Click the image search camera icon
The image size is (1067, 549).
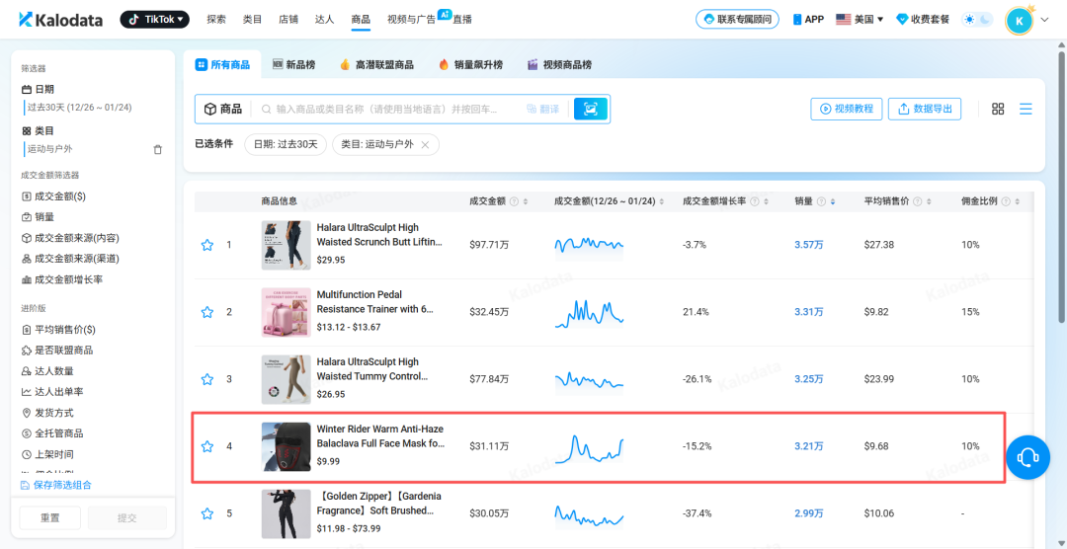[591, 109]
